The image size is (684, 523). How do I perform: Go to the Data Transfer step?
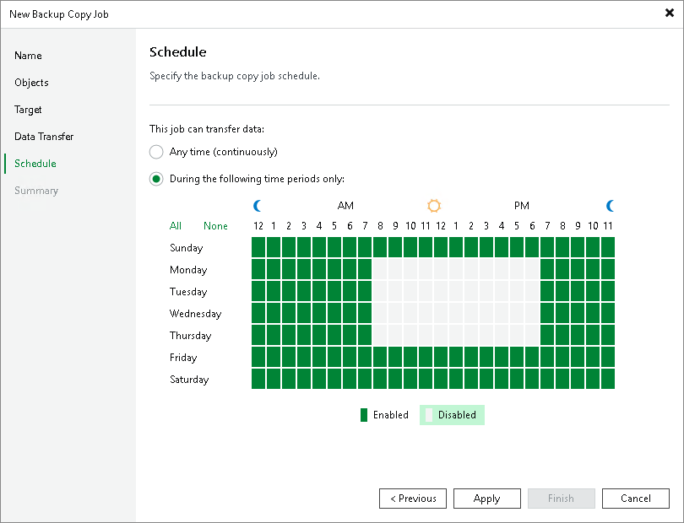tap(44, 137)
